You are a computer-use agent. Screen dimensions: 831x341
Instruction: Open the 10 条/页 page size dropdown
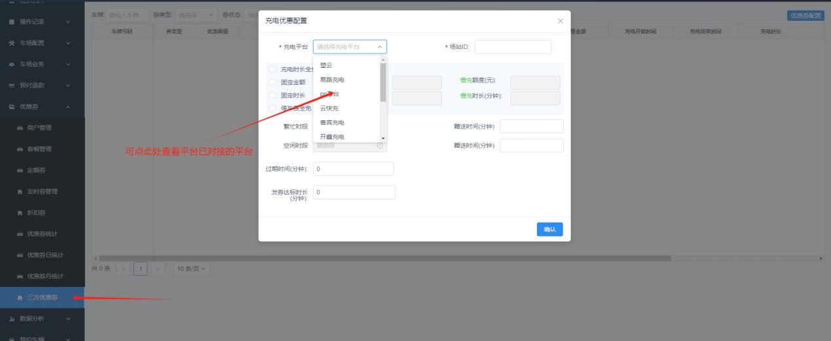point(191,268)
